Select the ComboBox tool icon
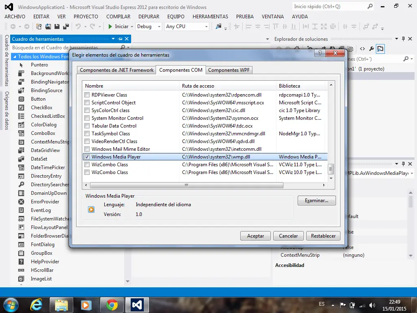This screenshot has width=417, height=313. 21,133
